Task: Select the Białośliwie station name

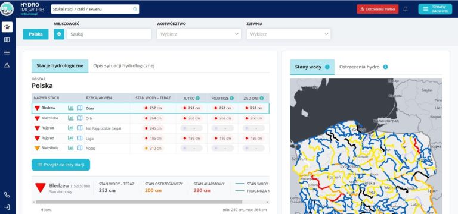Action: pyautogui.click(x=50, y=148)
